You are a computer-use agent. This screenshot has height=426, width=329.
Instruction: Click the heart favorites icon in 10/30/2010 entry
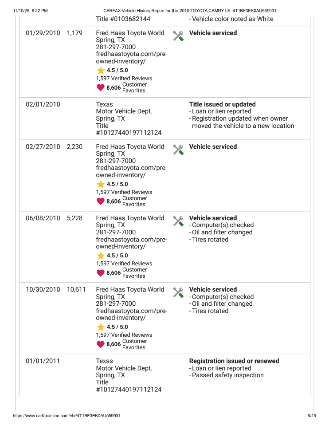click(x=101, y=344)
